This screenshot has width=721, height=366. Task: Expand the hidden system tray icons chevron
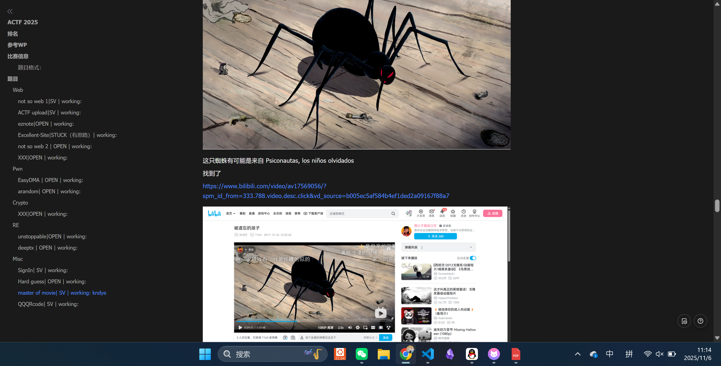pyautogui.click(x=577, y=354)
